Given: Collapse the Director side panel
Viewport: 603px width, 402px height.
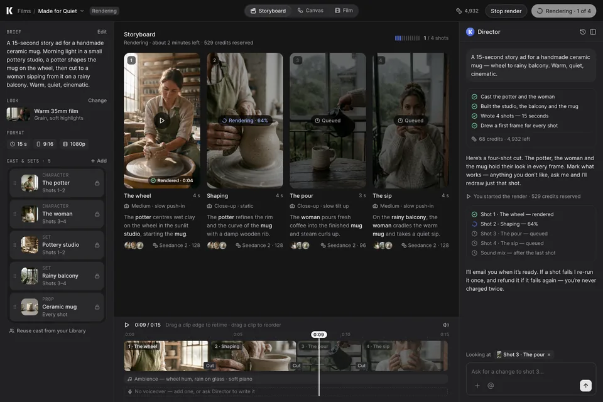Looking at the screenshot, I should [593, 32].
